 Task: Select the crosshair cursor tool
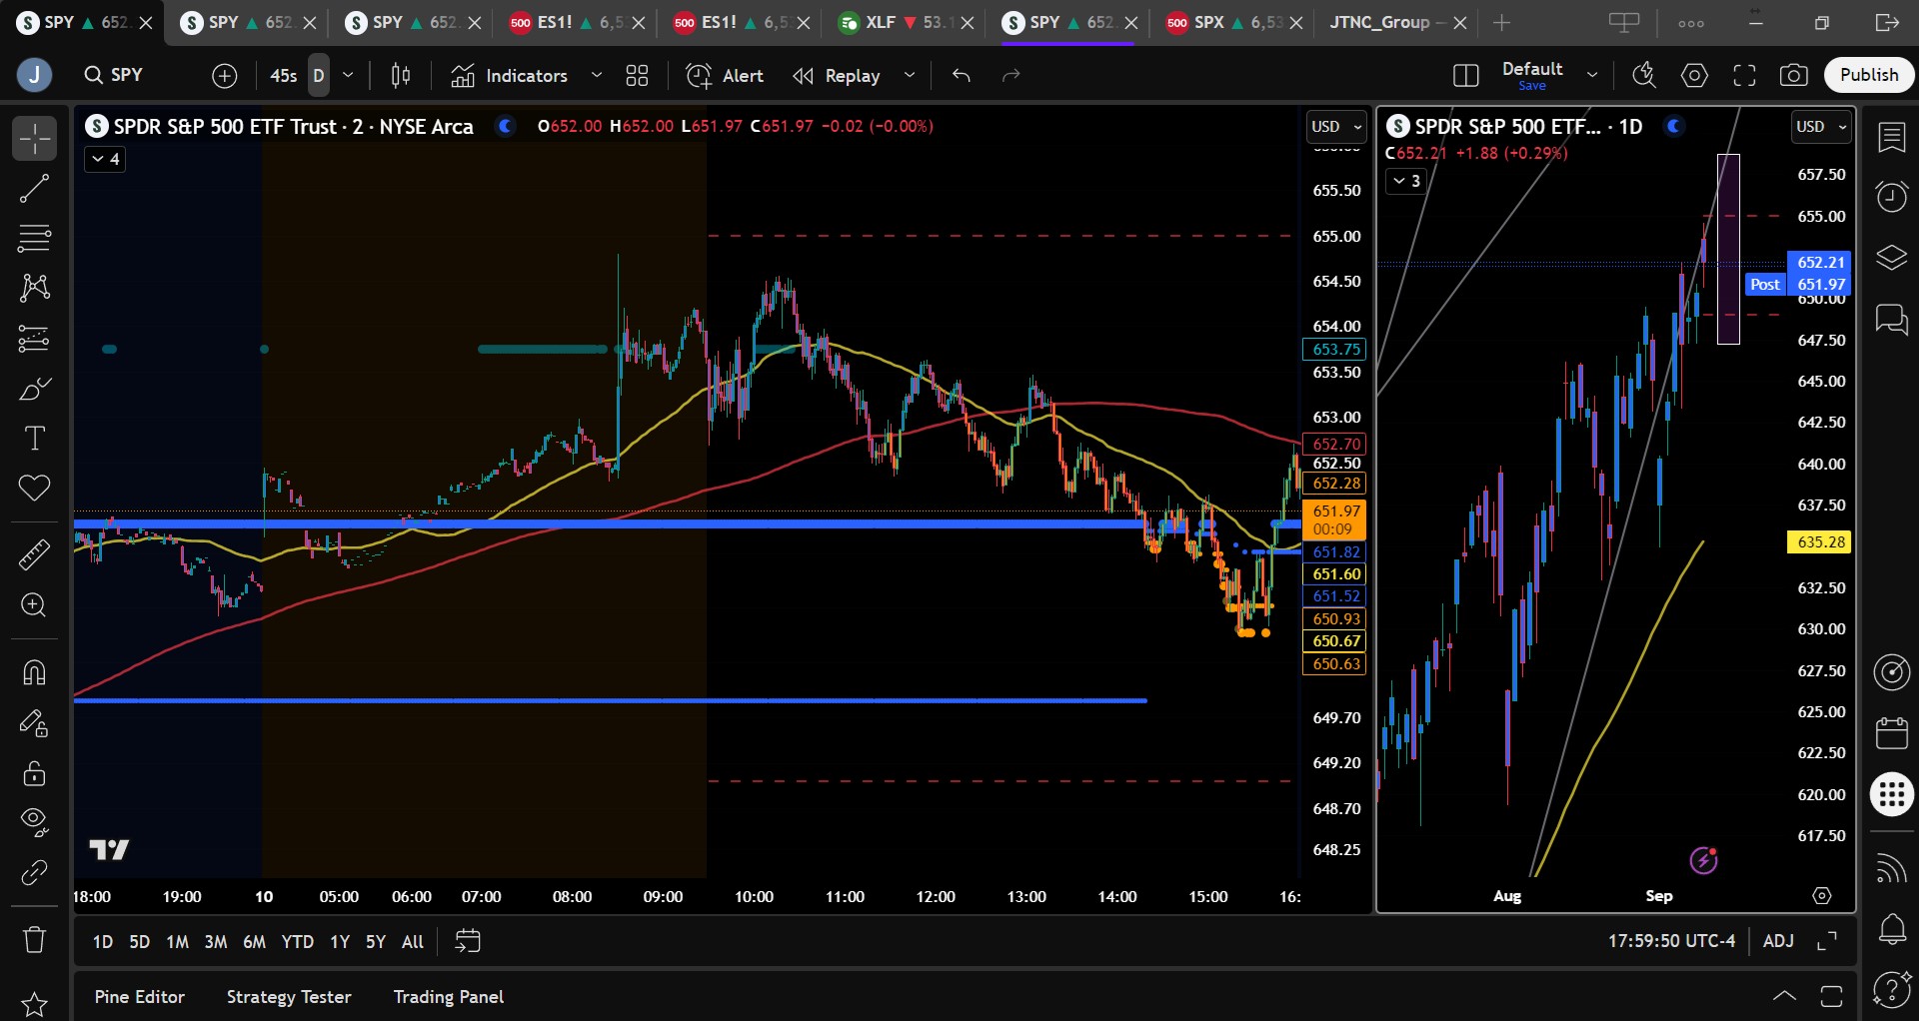[x=34, y=139]
